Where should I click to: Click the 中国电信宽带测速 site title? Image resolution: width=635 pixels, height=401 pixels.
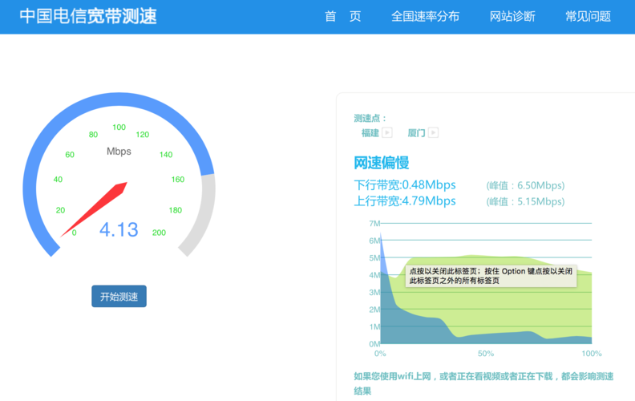(88, 16)
